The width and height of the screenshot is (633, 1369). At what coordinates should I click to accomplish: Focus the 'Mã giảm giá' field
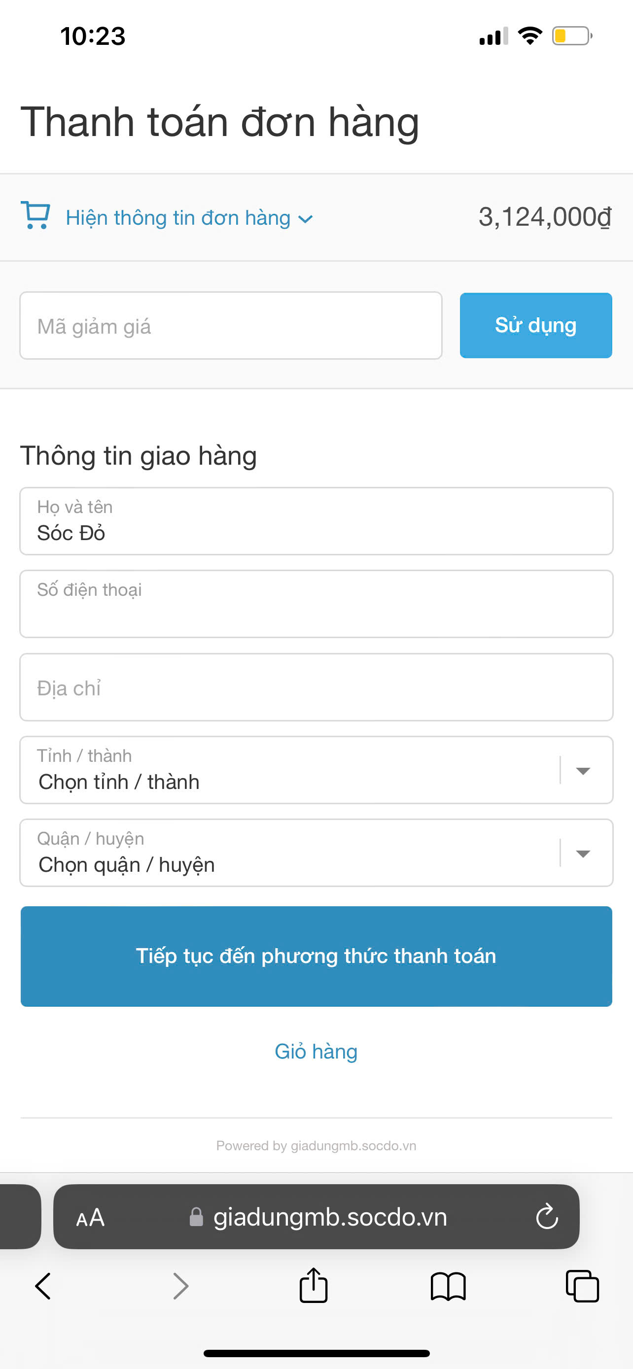tap(231, 326)
